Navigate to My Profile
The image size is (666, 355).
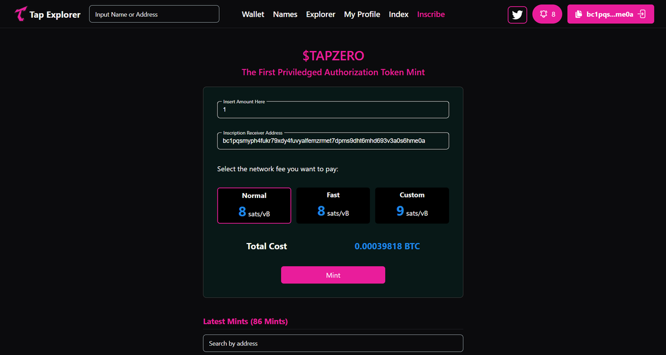click(362, 14)
